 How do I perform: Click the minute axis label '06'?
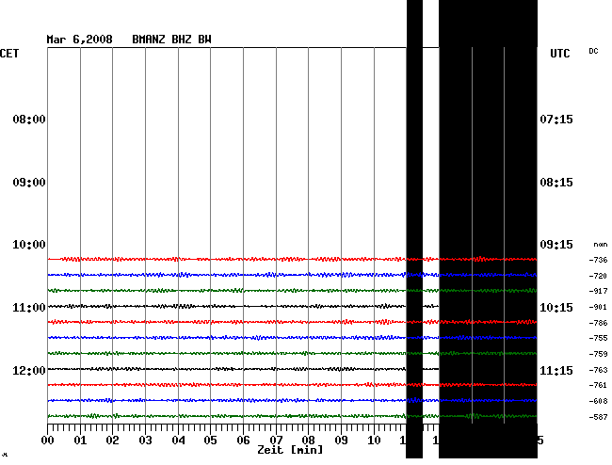(x=243, y=441)
